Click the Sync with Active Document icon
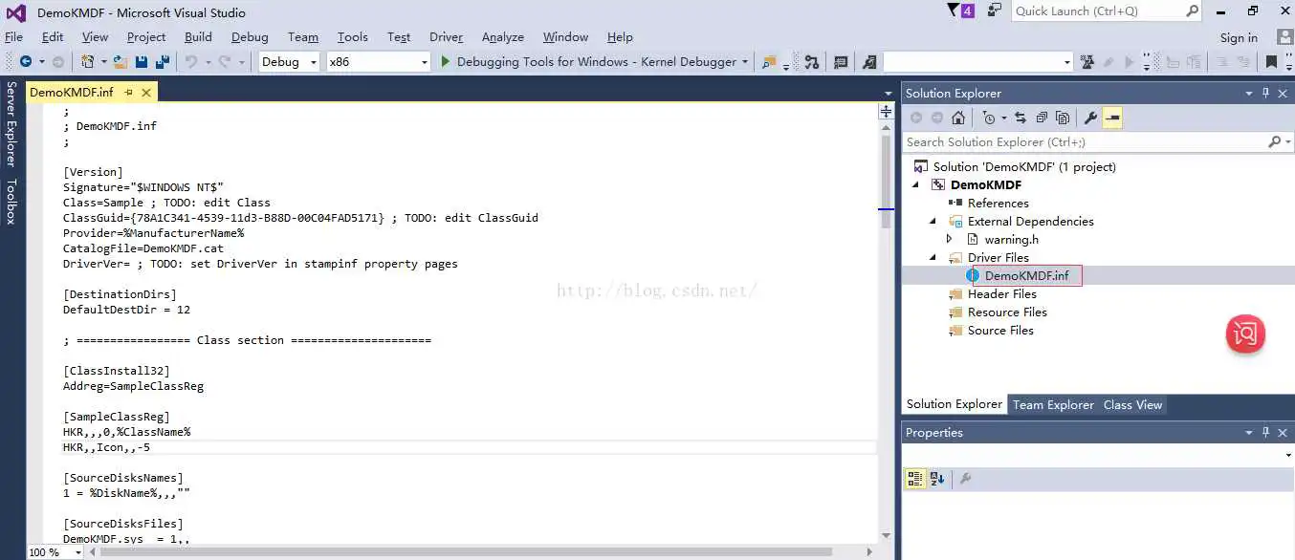 pyautogui.click(x=1020, y=118)
